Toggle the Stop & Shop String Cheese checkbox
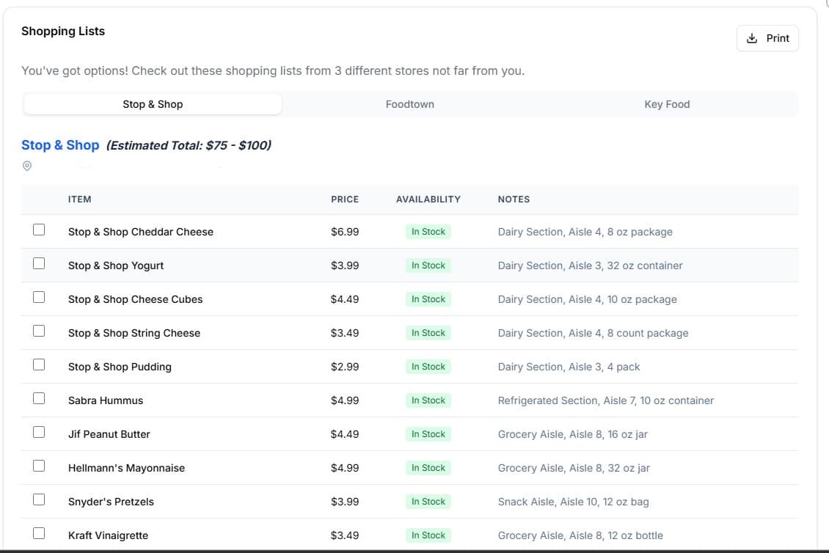 click(x=39, y=332)
